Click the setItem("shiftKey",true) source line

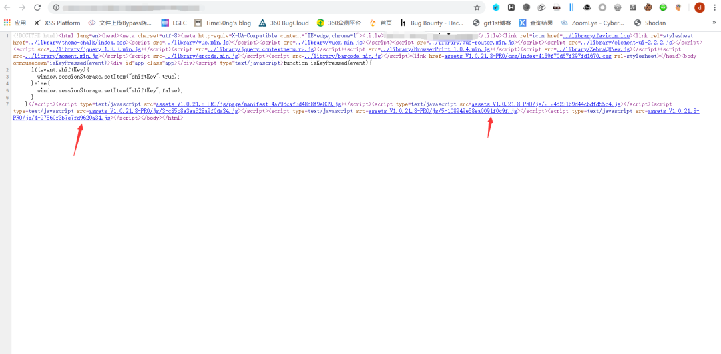109,77
